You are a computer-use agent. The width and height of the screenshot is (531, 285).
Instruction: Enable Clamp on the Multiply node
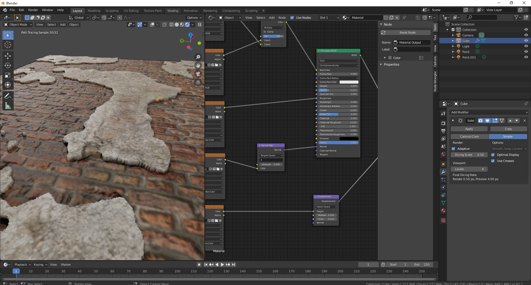click(264, 32)
